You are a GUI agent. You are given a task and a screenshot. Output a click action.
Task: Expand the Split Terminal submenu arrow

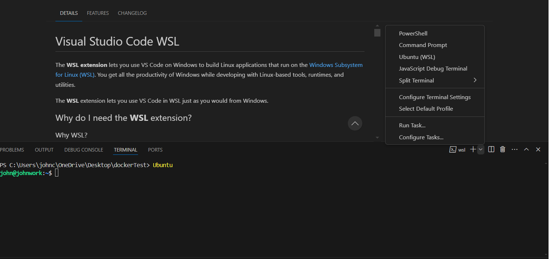click(475, 80)
